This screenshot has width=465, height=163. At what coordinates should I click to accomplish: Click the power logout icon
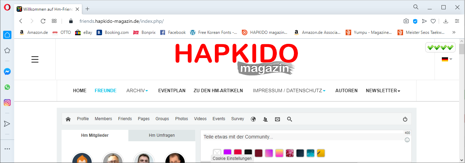(405, 119)
